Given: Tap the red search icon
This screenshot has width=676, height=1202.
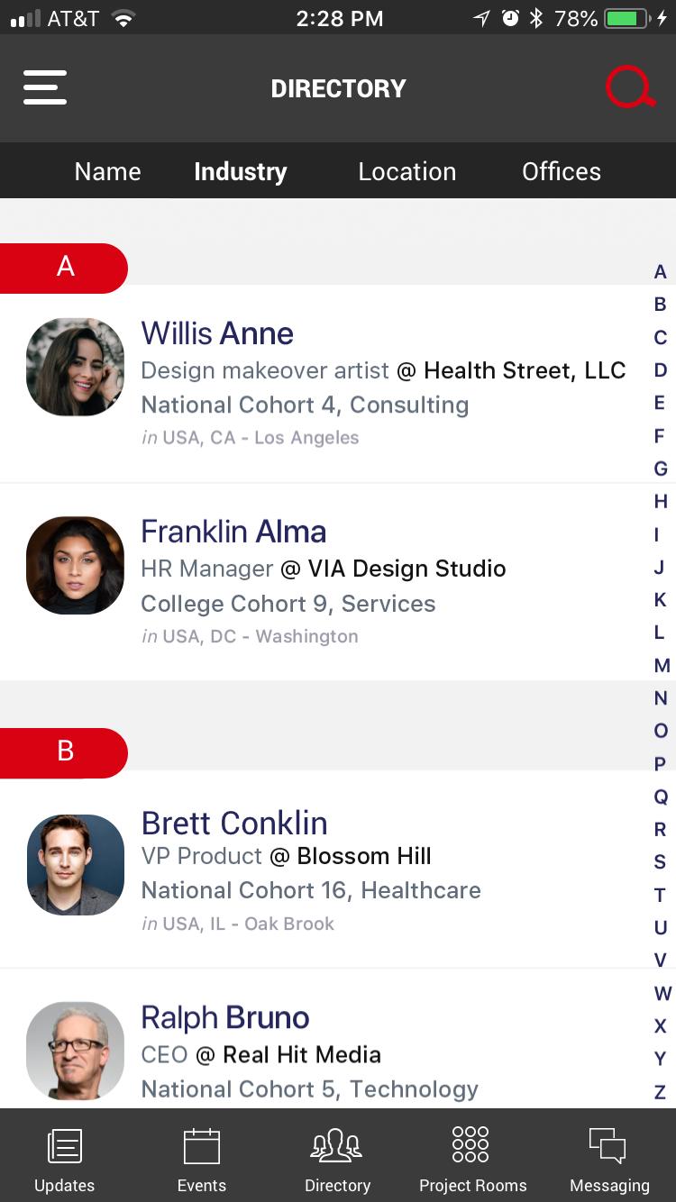Looking at the screenshot, I should point(630,88).
